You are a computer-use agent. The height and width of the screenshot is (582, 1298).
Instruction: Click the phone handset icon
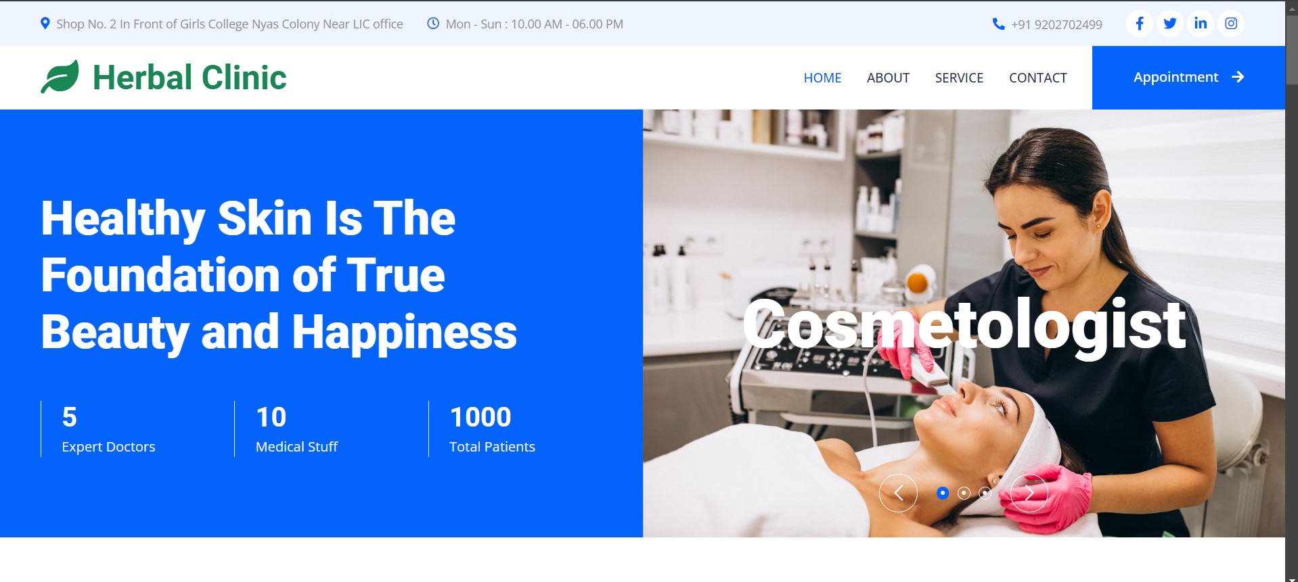click(998, 24)
